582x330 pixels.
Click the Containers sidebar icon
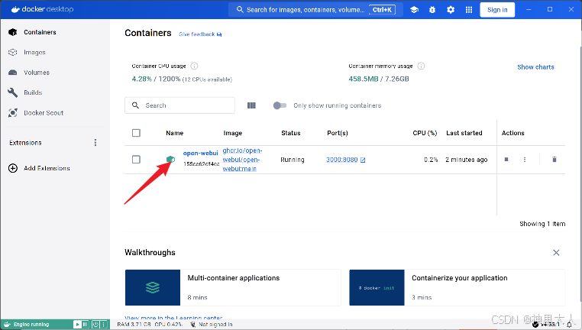13,32
